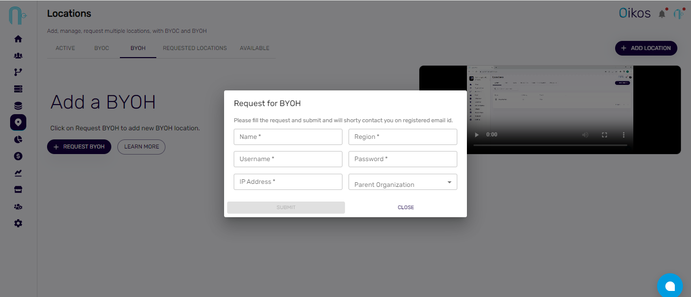Click the marketplace storefront sidebar icon
Viewport: 691px width, 297px height.
coord(18,189)
